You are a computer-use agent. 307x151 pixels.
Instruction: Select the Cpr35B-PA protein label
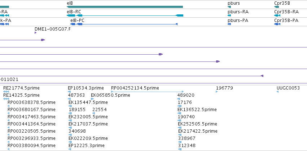point(286,20)
